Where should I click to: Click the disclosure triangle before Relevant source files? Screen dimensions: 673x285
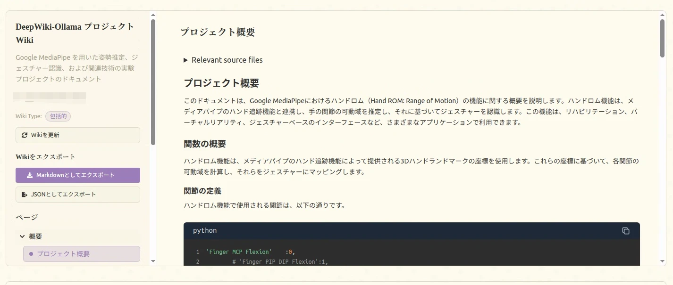coord(185,60)
